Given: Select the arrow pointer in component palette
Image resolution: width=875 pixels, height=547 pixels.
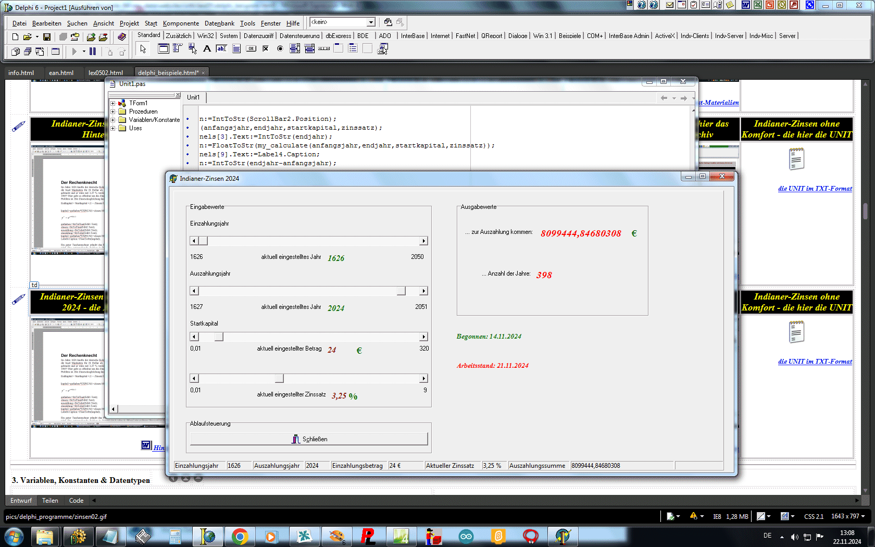Looking at the screenshot, I should tap(143, 49).
